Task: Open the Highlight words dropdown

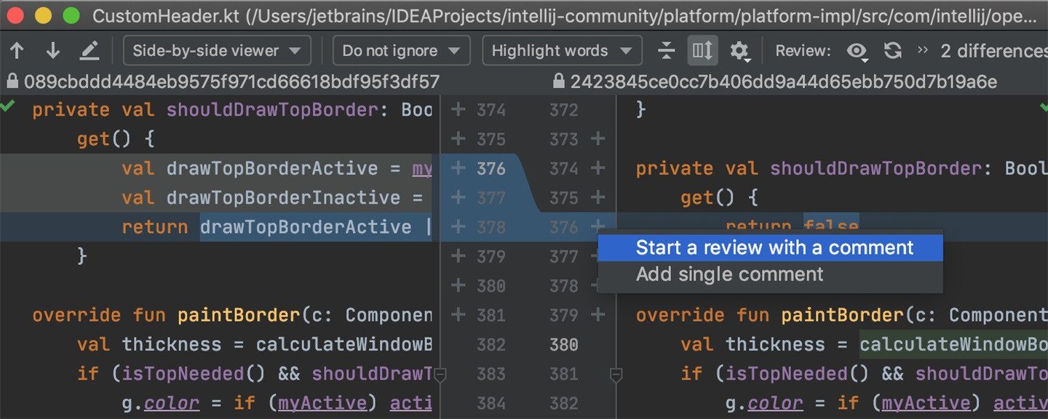Action: 562,51
